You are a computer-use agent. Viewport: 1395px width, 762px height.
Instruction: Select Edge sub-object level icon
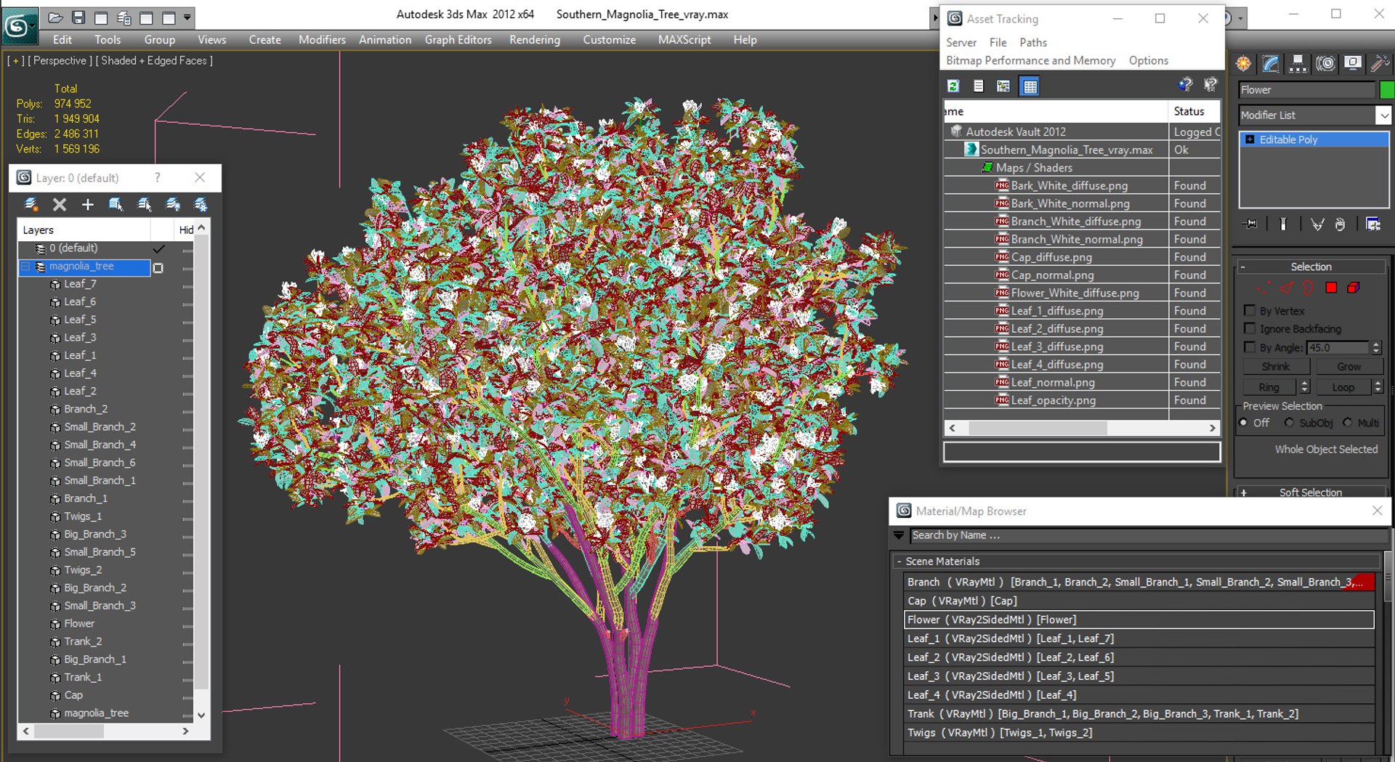[x=1287, y=288]
